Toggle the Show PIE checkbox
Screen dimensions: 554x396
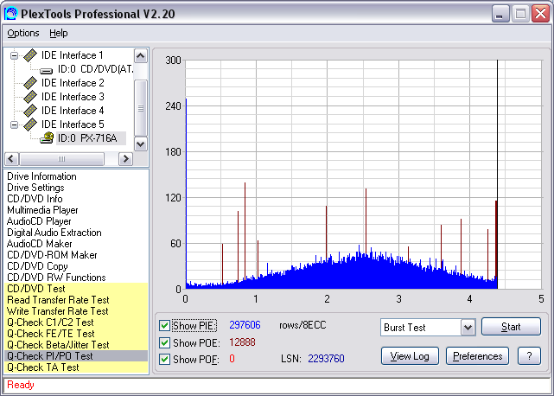pyautogui.click(x=164, y=325)
